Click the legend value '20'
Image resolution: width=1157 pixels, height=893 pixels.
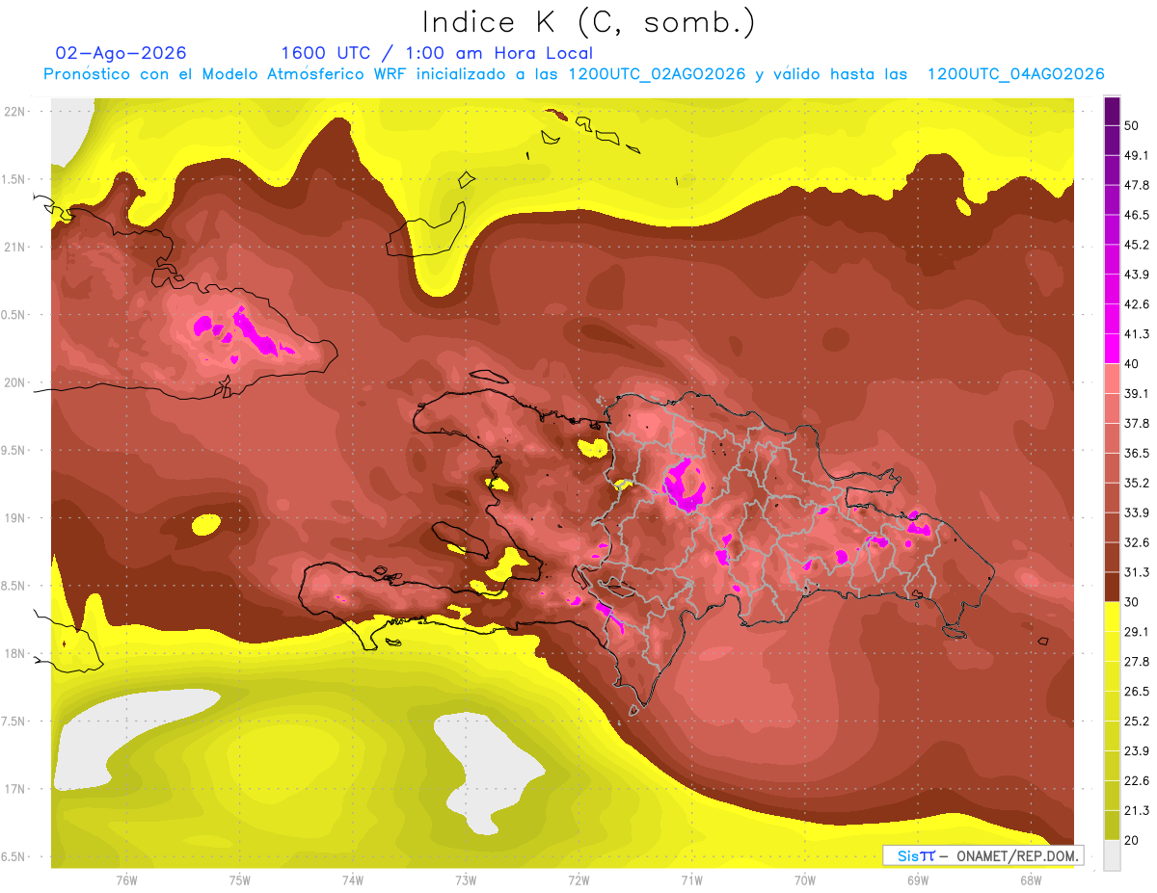(1133, 840)
